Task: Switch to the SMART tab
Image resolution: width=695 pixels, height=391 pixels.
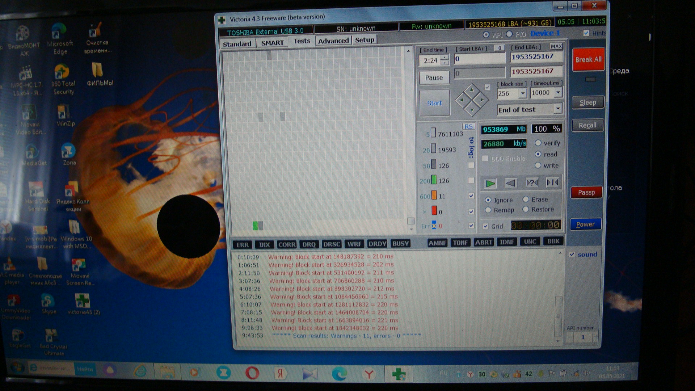Action: click(272, 43)
